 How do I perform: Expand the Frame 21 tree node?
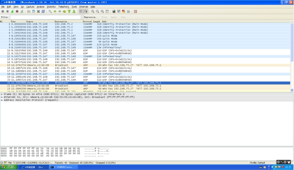[2, 94]
